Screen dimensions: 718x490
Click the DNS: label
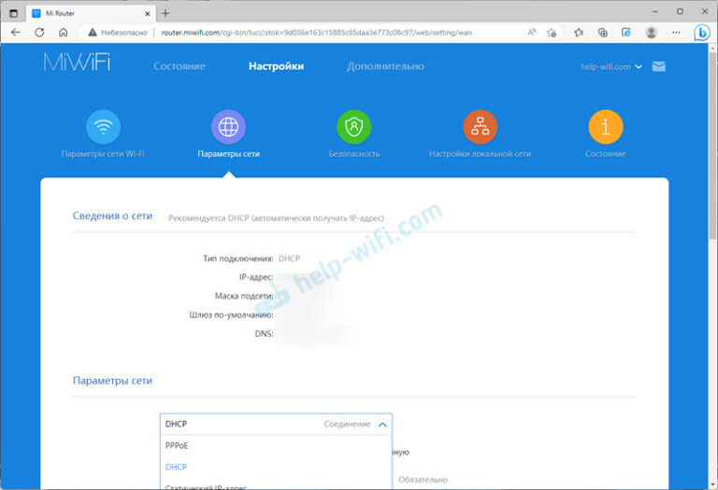click(264, 334)
